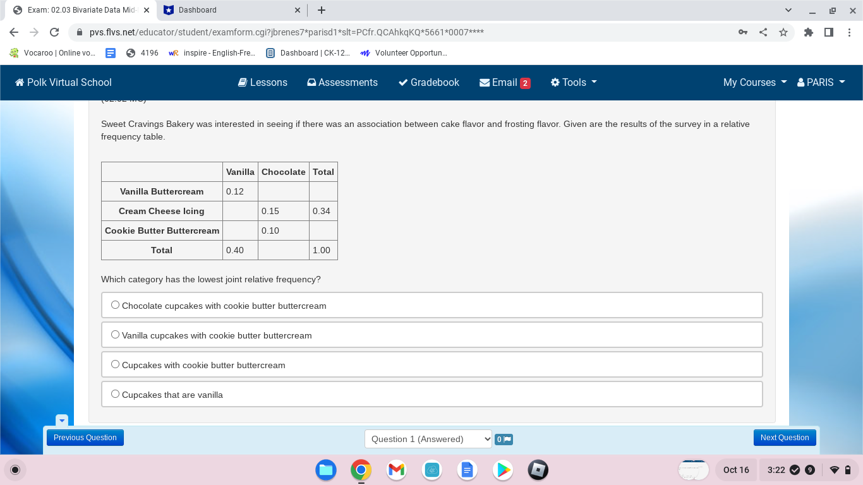Open the 4196 bookmark
The width and height of the screenshot is (863, 485).
coord(142,53)
